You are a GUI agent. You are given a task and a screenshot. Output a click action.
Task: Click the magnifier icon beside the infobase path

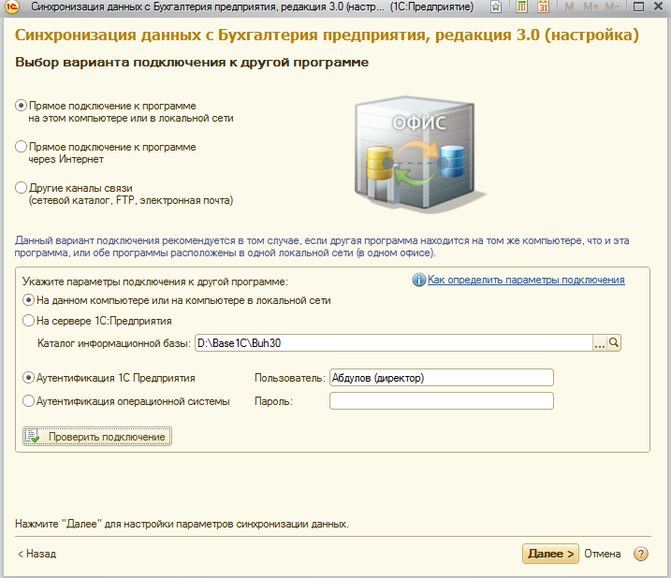point(615,343)
